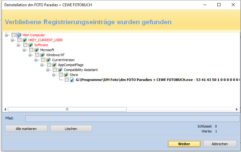
Task: Collapse the Software tree node
Action: pos(18,45)
